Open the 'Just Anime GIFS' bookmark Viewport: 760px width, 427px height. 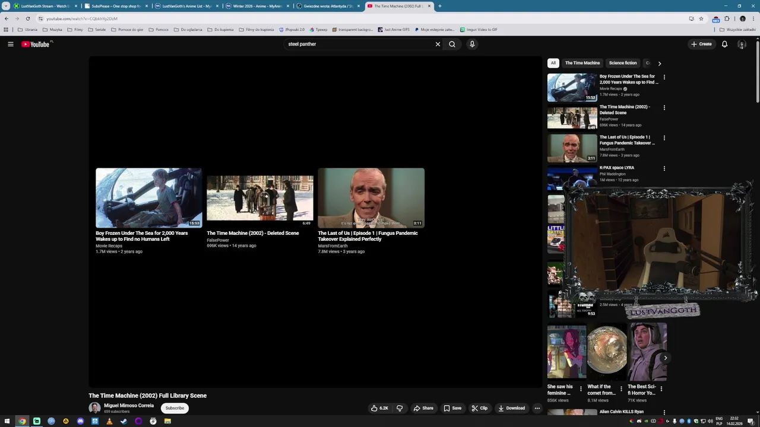pyautogui.click(x=394, y=29)
